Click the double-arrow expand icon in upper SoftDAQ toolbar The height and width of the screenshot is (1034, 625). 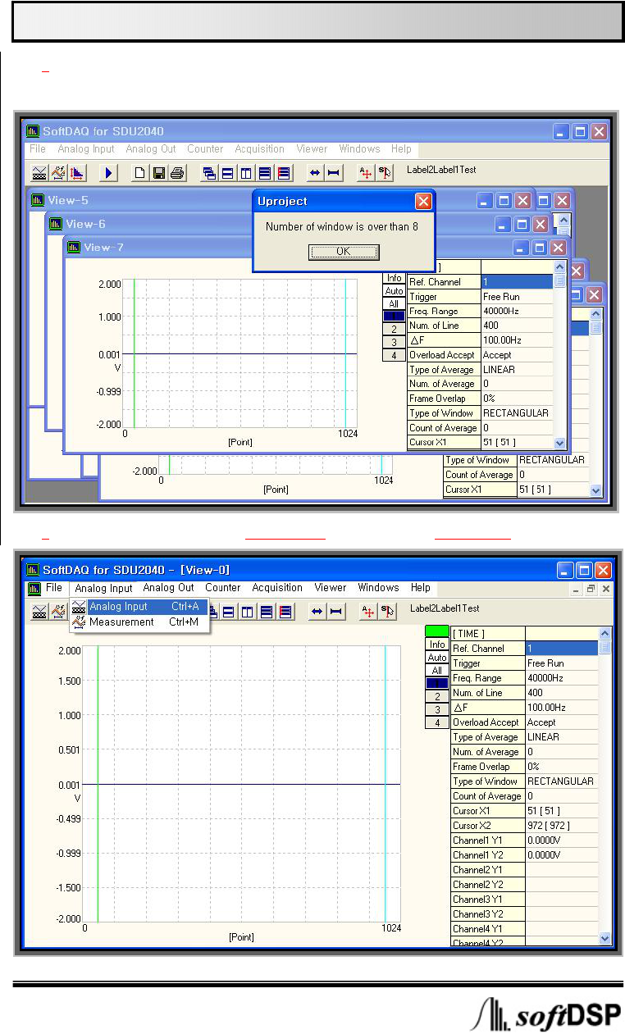315,172
